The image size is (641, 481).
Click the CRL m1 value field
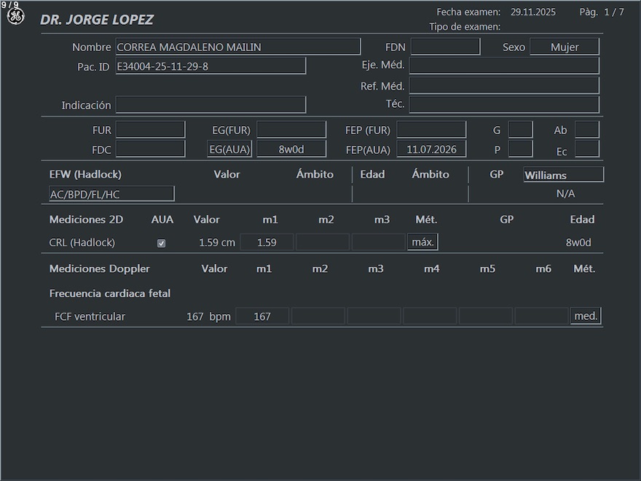point(267,243)
